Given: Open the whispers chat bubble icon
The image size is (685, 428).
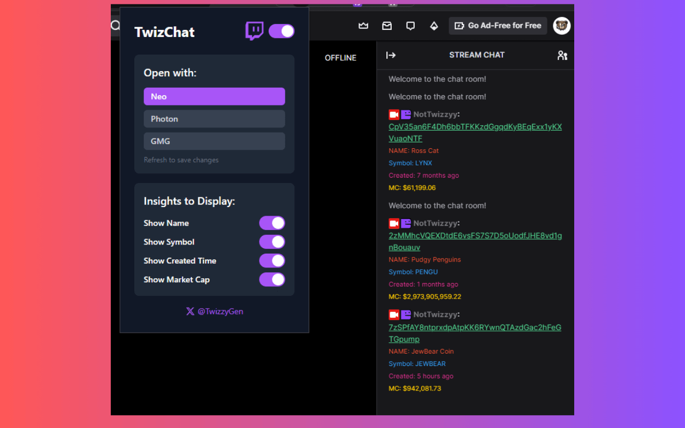Looking at the screenshot, I should pos(410,26).
